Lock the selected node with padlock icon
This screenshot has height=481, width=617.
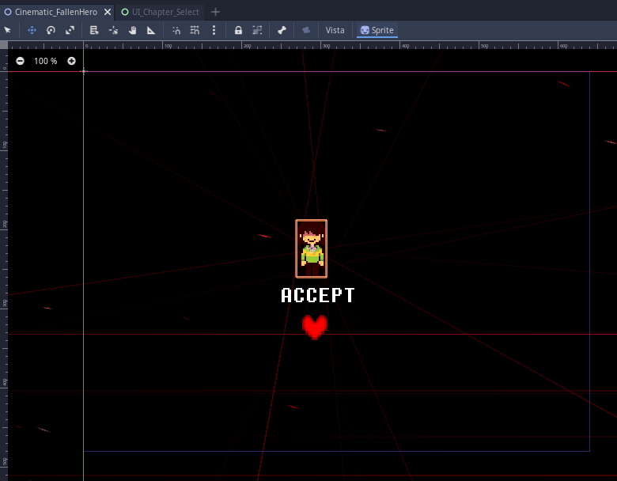[238, 30]
